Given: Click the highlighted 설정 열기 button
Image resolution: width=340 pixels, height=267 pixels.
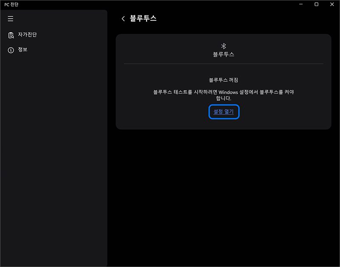Looking at the screenshot, I should click(224, 112).
